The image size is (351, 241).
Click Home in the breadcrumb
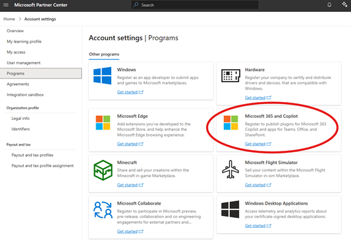pyautogui.click(x=9, y=19)
